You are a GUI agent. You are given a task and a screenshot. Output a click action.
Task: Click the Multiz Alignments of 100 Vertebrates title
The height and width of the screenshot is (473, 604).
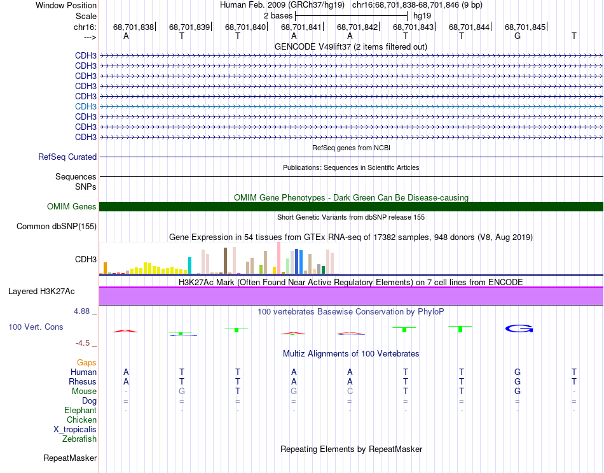(350, 353)
